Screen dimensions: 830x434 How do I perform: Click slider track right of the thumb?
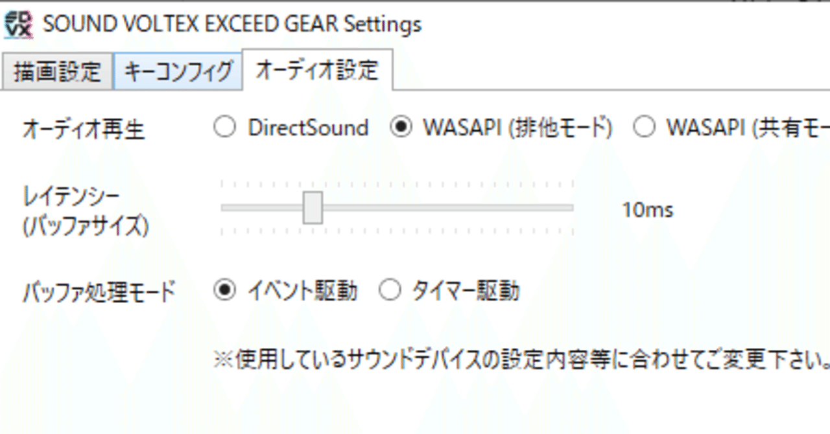[448, 208]
